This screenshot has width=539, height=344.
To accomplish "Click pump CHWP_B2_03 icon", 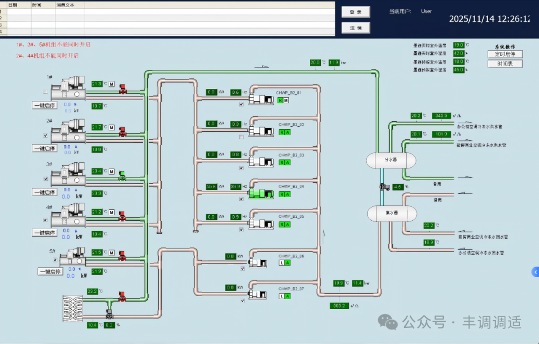I will click(261, 161).
